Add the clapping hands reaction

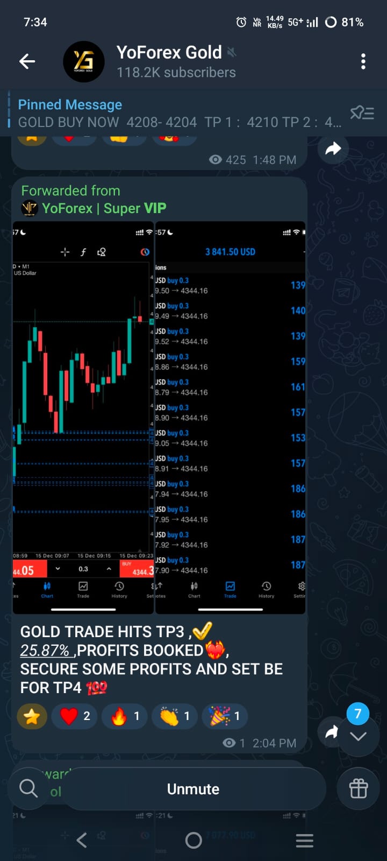[175, 716]
